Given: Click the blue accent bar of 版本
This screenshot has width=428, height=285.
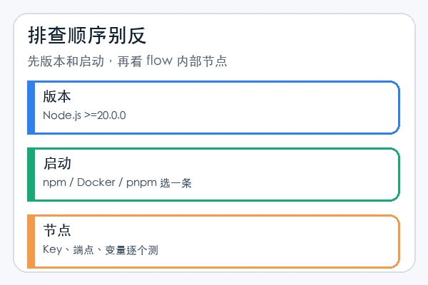Looking at the screenshot, I should [x=31, y=108].
